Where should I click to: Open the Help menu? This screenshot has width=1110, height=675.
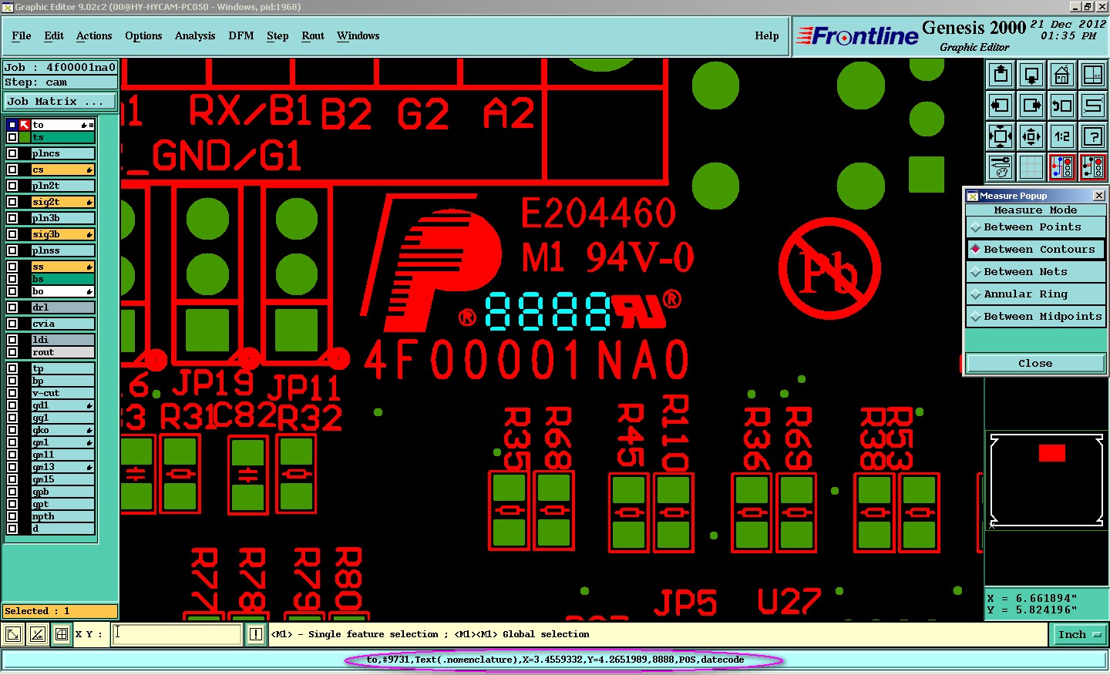(767, 36)
